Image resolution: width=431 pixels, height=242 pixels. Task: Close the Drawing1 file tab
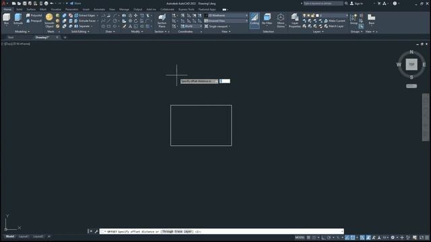coord(57,38)
